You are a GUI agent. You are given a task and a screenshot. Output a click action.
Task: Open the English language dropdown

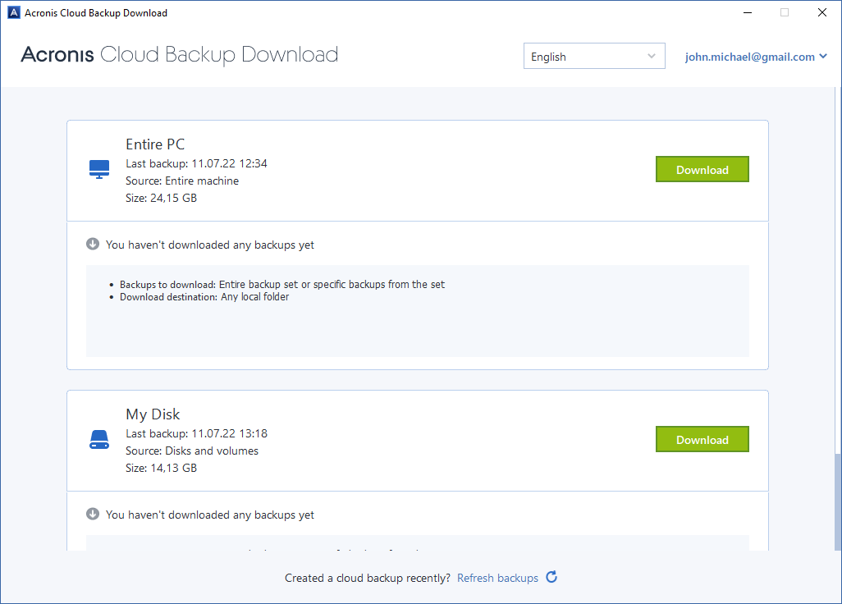click(x=594, y=57)
